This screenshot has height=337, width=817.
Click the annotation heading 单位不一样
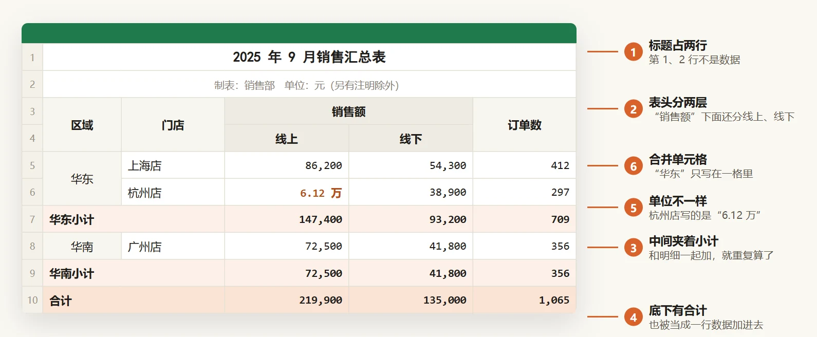pyautogui.click(x=678, y=201)
